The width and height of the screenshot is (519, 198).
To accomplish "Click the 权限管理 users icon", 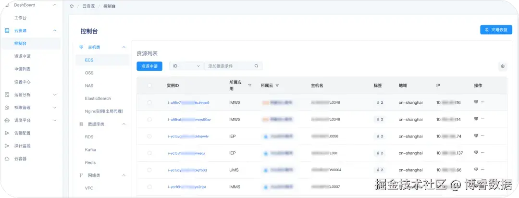I will point(7,108).
